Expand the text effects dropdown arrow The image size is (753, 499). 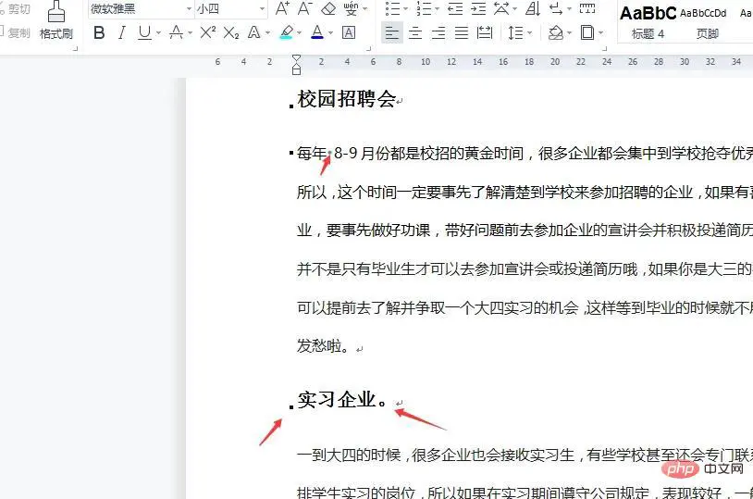click(268, 33)
